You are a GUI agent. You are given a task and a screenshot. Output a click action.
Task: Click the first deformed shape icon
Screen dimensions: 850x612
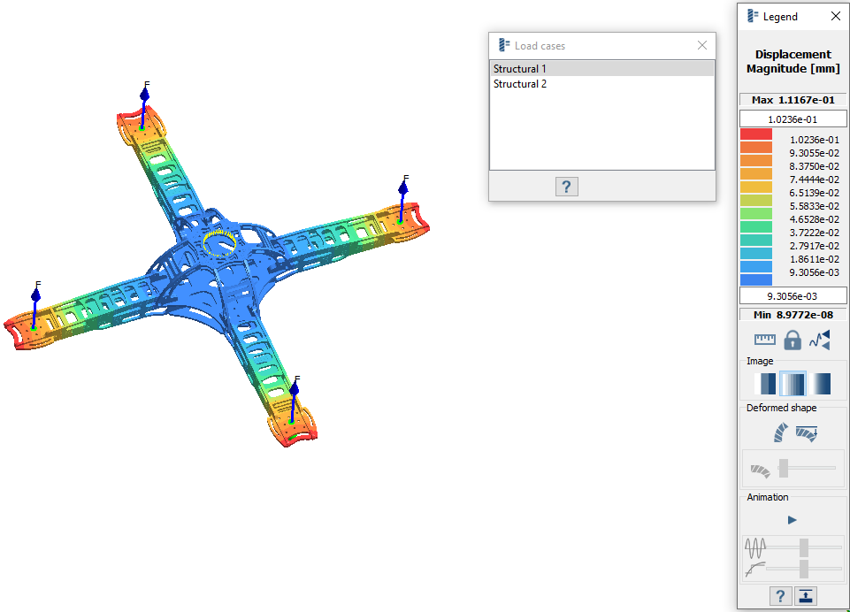click(779, 432)
